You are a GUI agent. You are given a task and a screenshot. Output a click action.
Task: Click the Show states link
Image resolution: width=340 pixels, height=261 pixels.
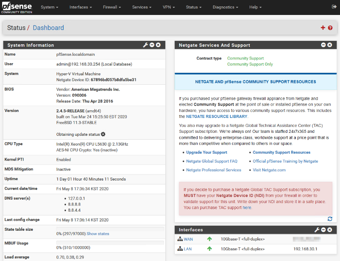tap(98, 234)
